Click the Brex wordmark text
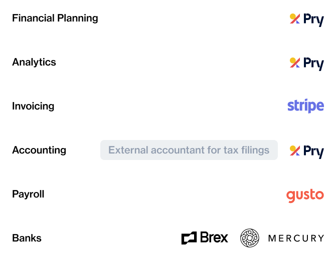This screenshot has height=256, width=336. tap(214, 237)
